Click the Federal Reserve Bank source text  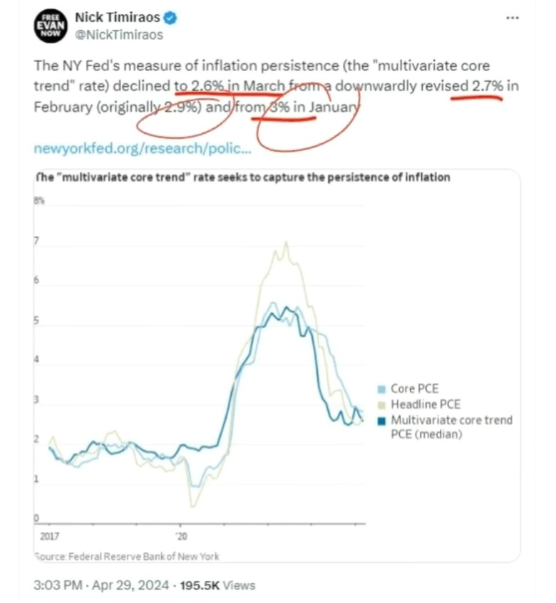click(127, 556)
